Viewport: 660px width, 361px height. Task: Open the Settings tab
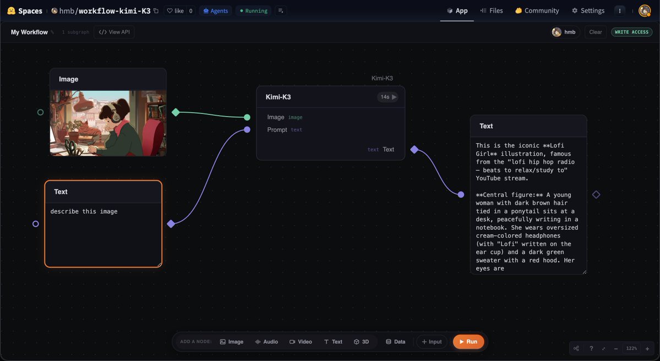pyautogui.click(x=588, y=11)
